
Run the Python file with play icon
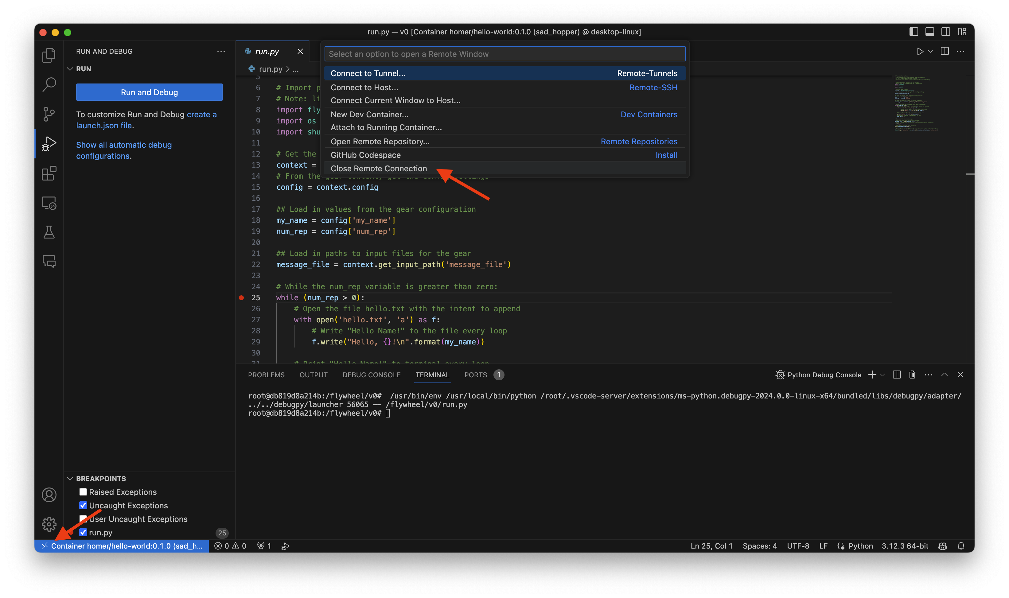point(920,52)
